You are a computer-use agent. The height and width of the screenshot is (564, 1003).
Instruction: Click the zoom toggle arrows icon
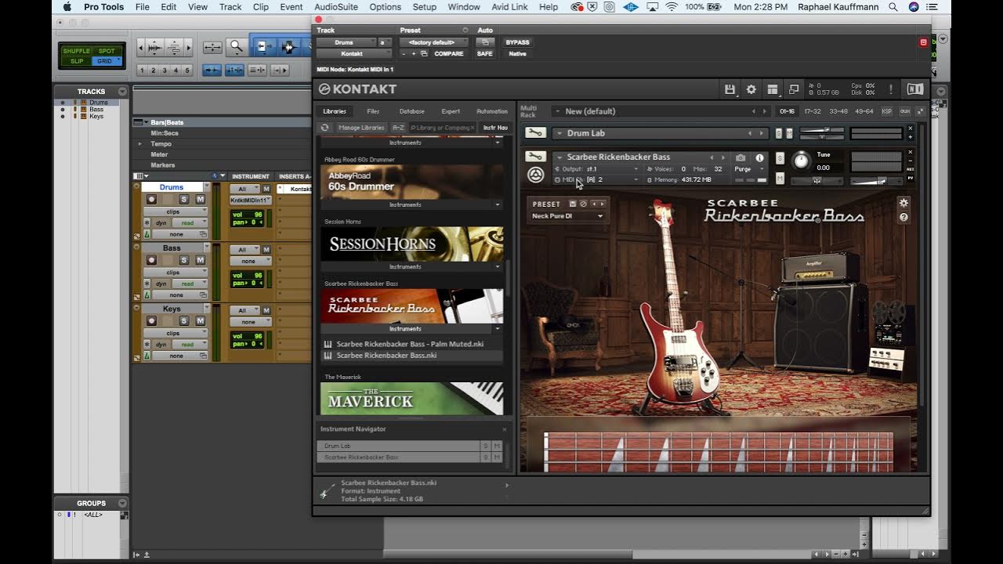point(212,48)
